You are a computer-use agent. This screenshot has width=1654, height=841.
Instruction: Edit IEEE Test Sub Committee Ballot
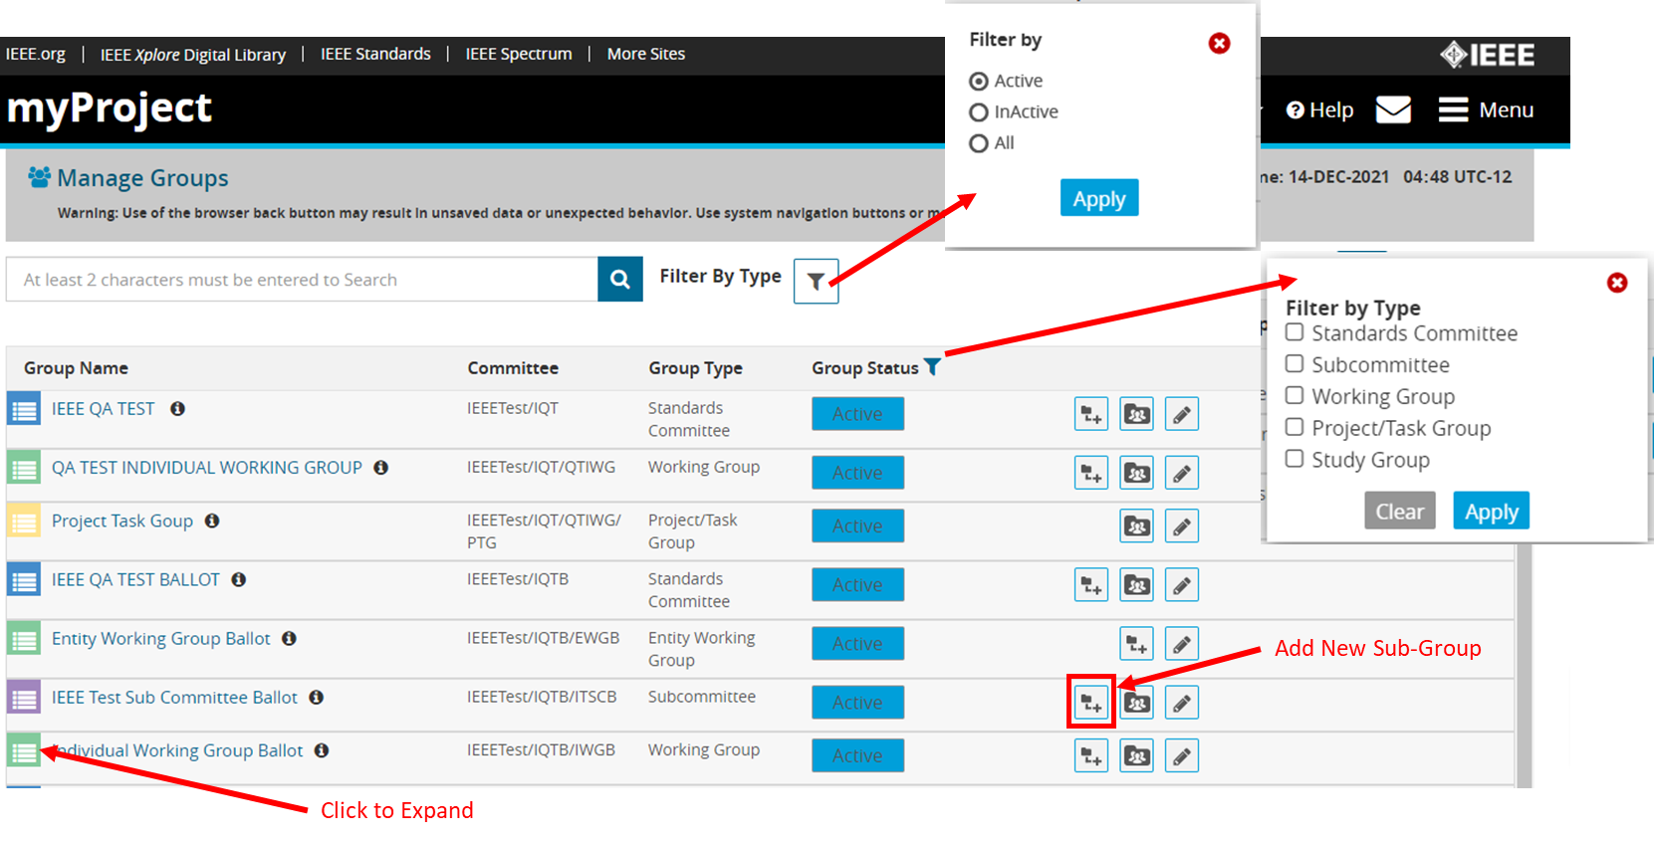coord(1181,703)
